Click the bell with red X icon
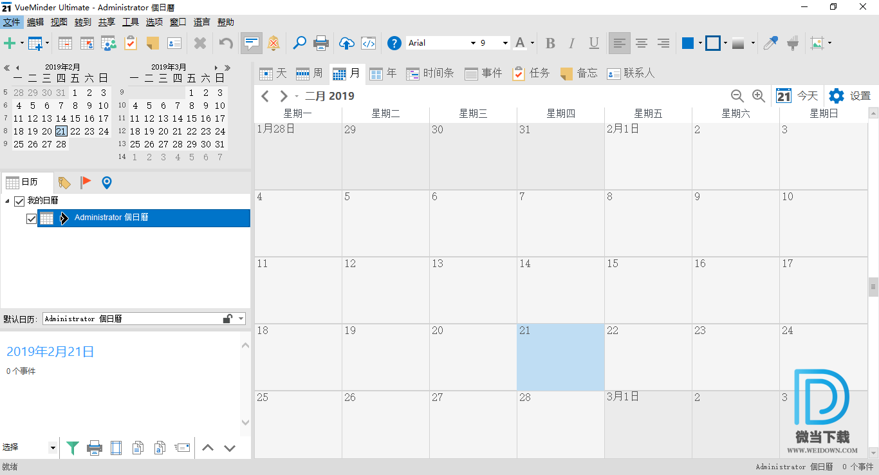Screen dimensions: 879x475 [273, 43]
